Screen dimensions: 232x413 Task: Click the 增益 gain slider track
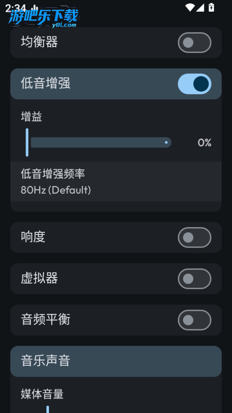click(x=101, y=142)
